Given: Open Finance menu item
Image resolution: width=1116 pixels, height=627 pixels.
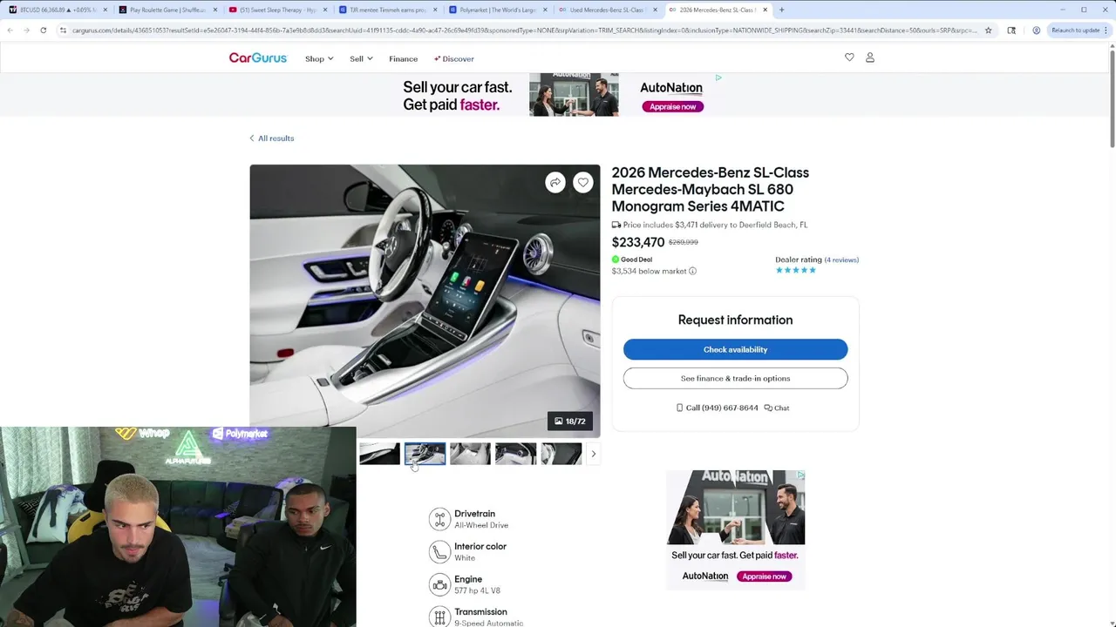Looking at the screenshot, I should 403,58.
